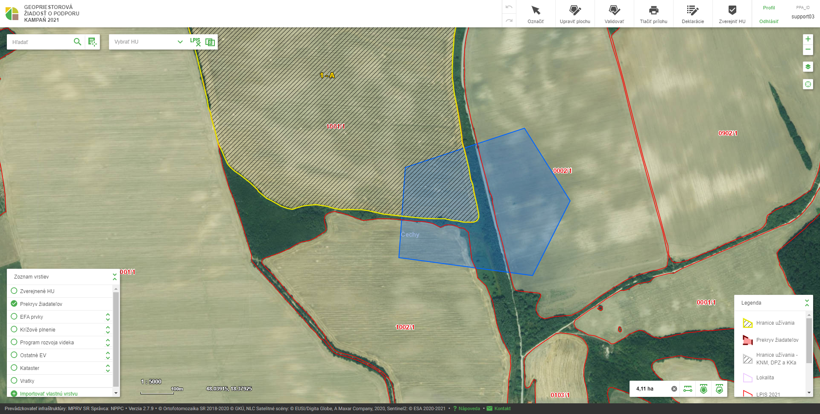The image size is (820, 414).
Task: Click the support03 username
Action: pyautogui.click(x=802, y=17)
